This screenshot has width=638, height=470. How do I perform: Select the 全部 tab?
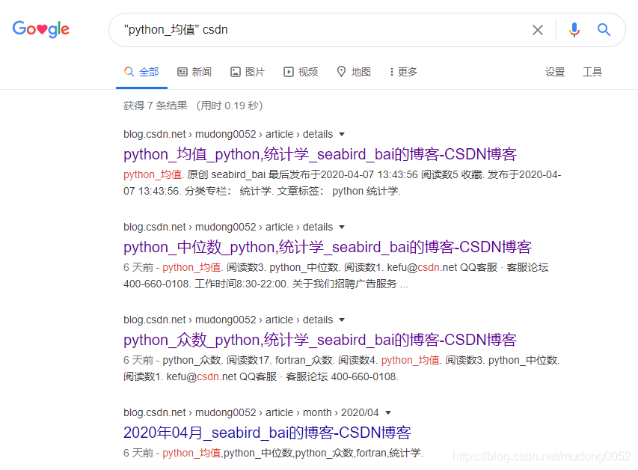click(x=141, y=72)
